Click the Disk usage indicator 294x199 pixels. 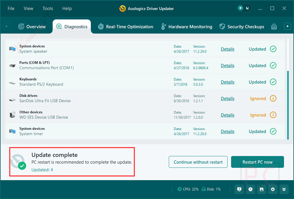211,189
